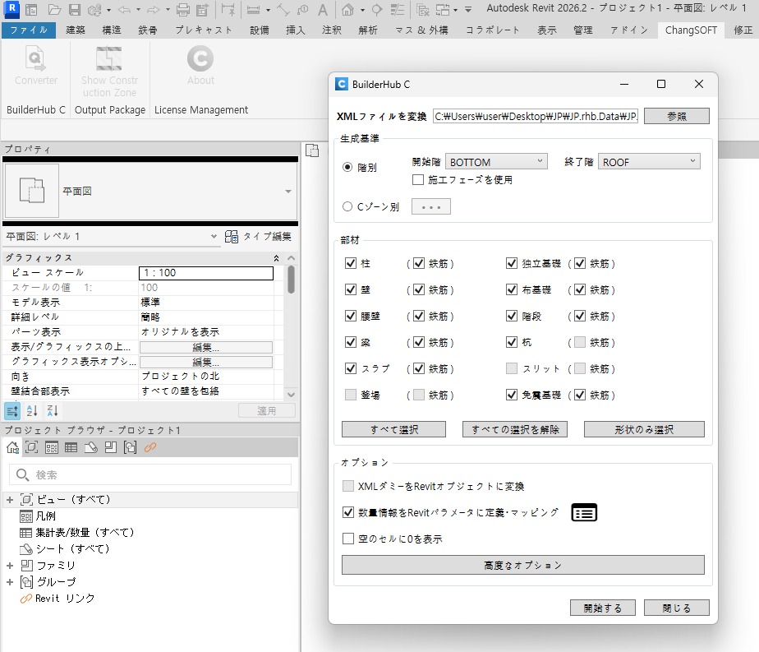Uncheck the 柱 member checkbox
The image size is (759, 652).
click(351, 263)
